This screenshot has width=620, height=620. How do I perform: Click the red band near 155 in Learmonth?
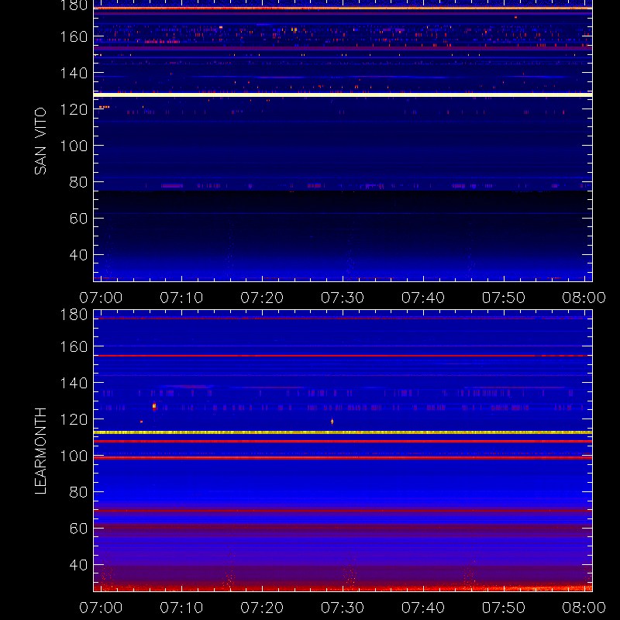pos(343,356)
